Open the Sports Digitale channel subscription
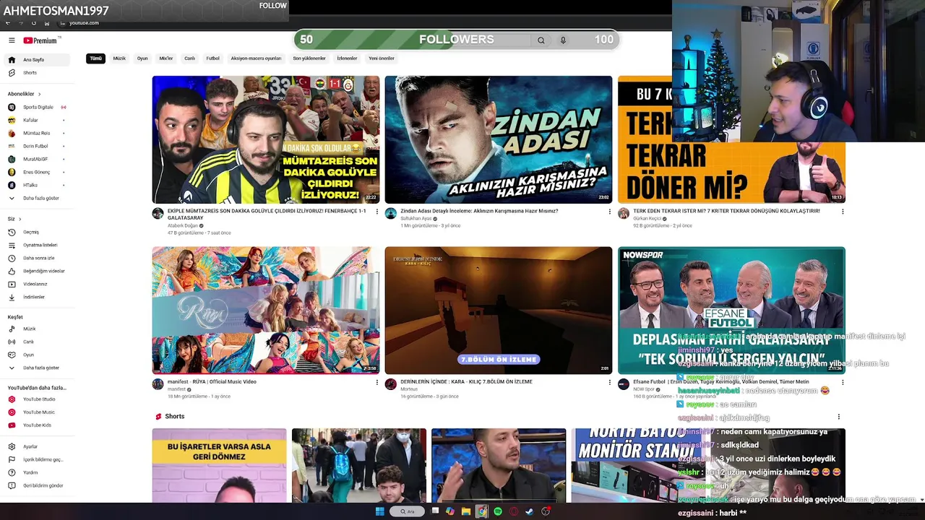This screenshot has height=520, width=925. [36, 107]
